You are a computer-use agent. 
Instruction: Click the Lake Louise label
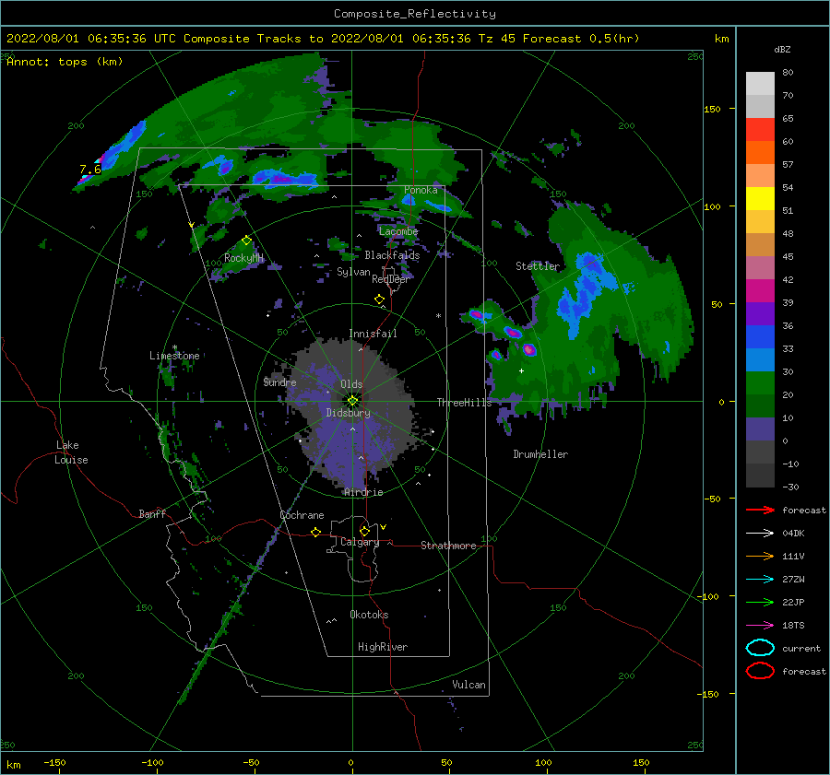71,452
